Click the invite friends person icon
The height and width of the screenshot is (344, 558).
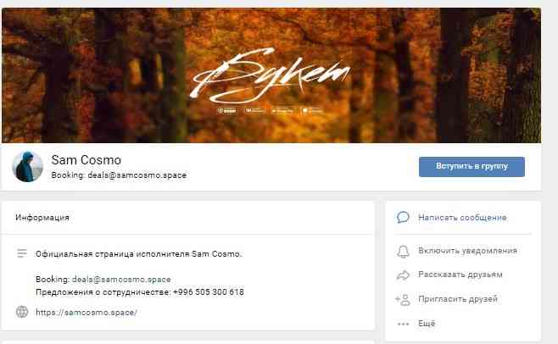(403, 300)
